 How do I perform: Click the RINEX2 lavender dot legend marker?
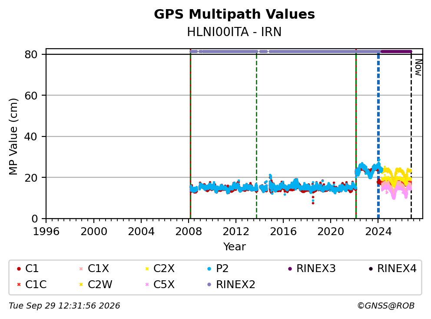tap(209, 284)
